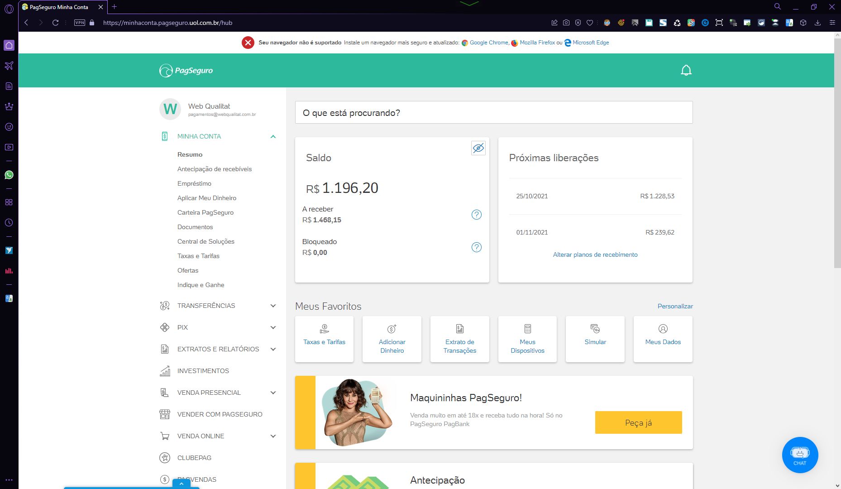Open the Player icon in the browser sidebar
The width and height of the screenshot is (841, 489).
pos(9,147)
